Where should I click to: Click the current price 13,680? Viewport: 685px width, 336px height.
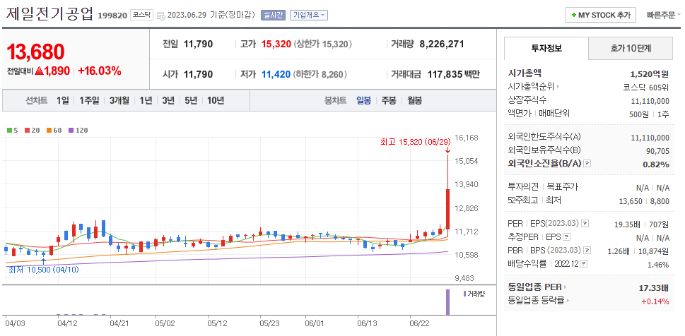(35, 52)
